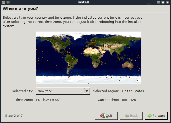Viewport: 171px width, 123px height.
Task: Open the window menu icon in title bar
Action: pos(3,2)
